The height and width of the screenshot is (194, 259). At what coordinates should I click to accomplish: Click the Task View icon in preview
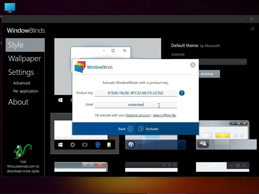pos(84,145)
